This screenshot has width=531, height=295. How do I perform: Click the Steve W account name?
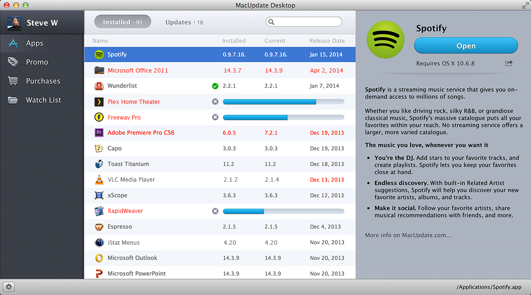[42, 23]
